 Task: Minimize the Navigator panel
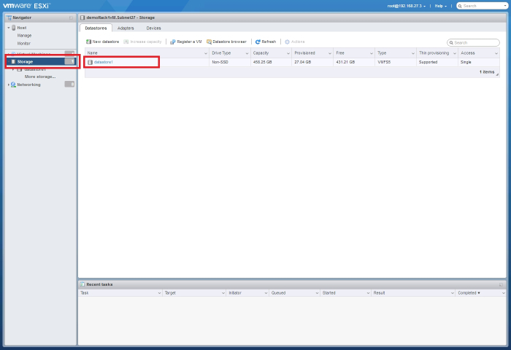[71, 18]
